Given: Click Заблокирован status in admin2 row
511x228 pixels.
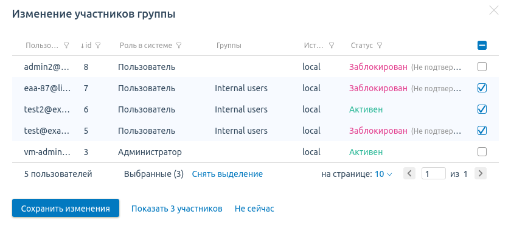Looking at the screenshot, I should pyautogui.click(x=378, y=67).
